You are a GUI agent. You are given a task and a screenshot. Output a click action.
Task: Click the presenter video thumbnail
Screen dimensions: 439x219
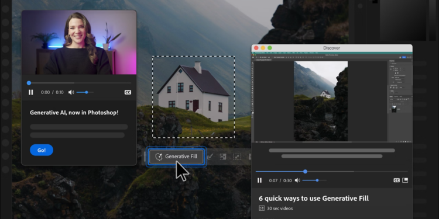pos(79,43)
